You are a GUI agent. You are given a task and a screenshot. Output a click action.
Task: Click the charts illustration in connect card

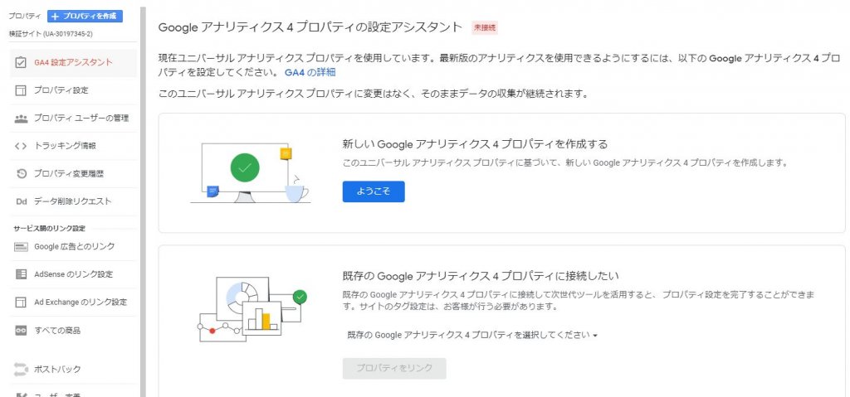[x=251, y=309]
